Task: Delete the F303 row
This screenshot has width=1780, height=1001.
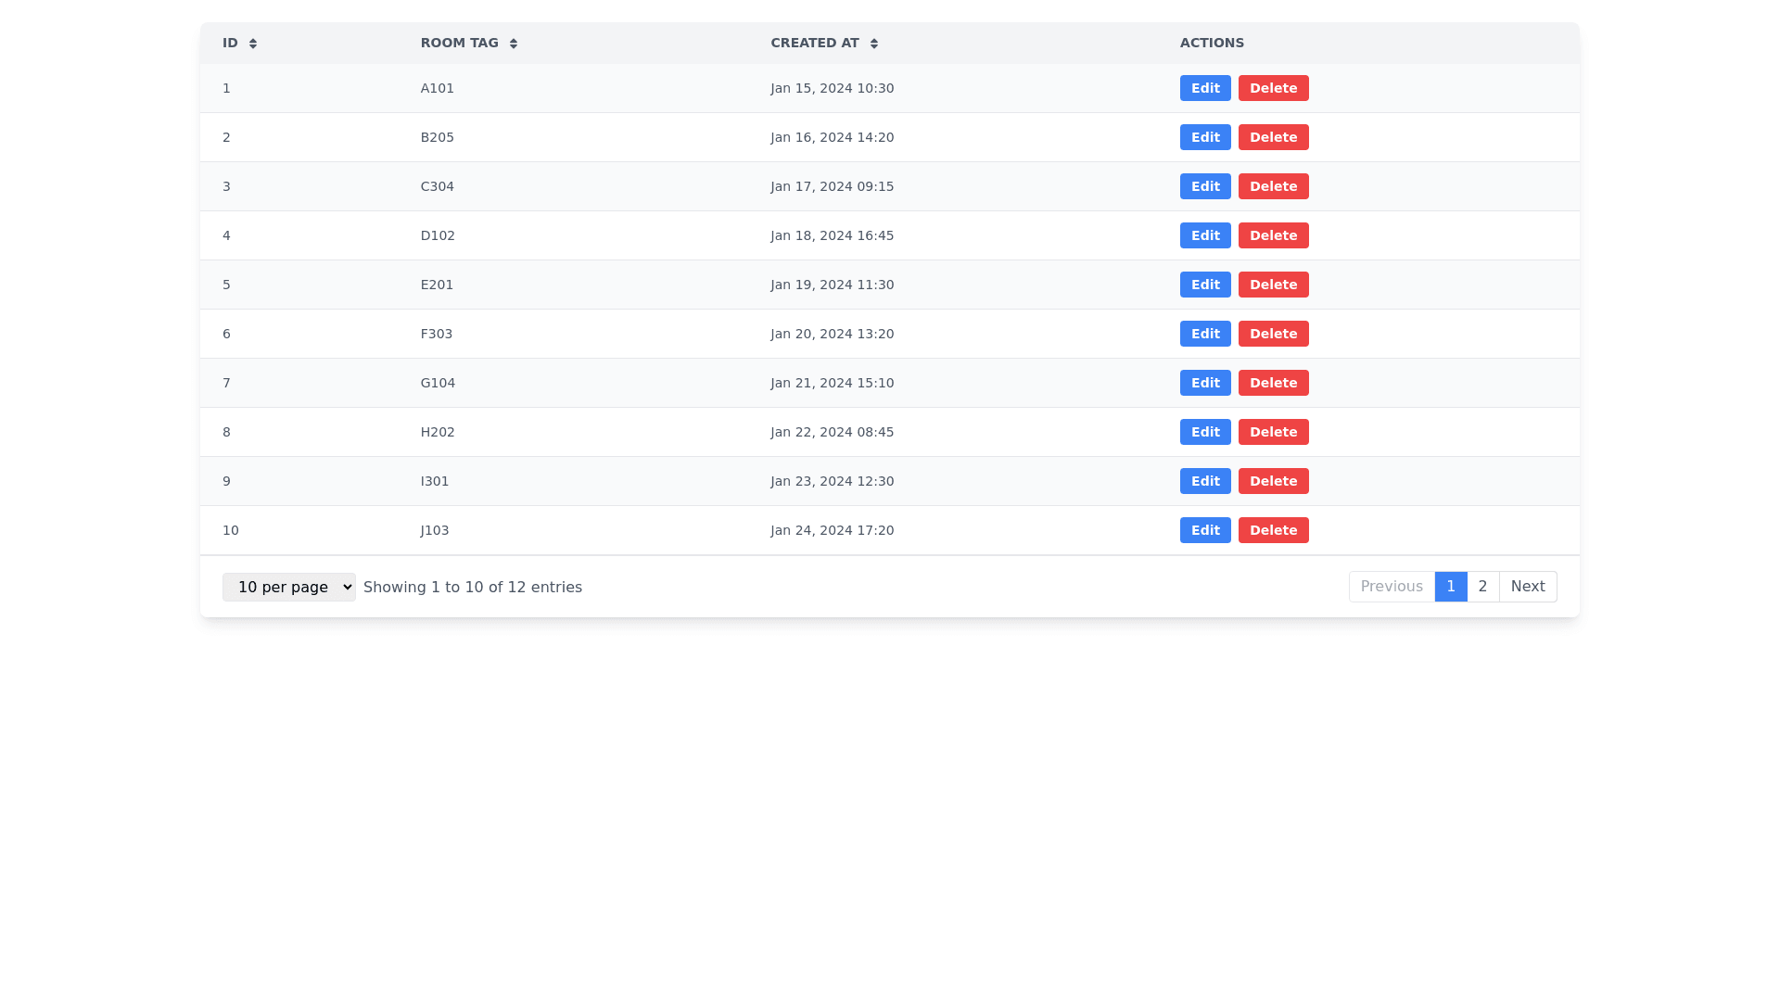Action: tap(1272, 334)
